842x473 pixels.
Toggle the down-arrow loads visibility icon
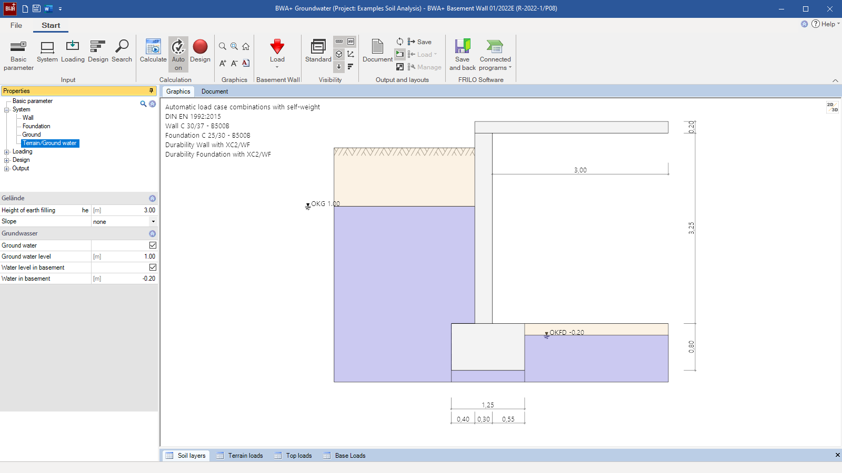click(339, 67)
